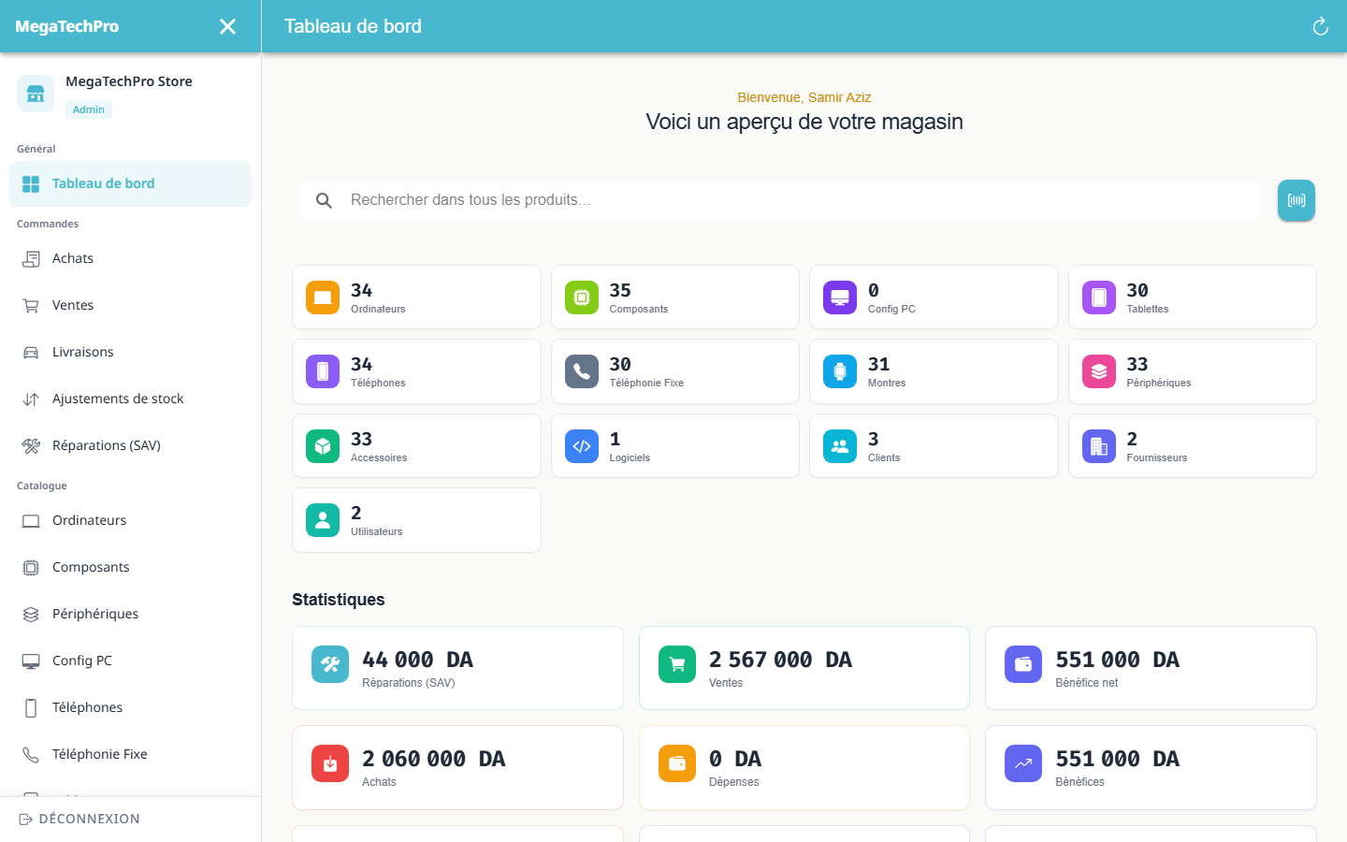The height and width of the screenshot is (842, 1347).
Task: Click the Accessoires label on its card
Action: coord(379,457)
